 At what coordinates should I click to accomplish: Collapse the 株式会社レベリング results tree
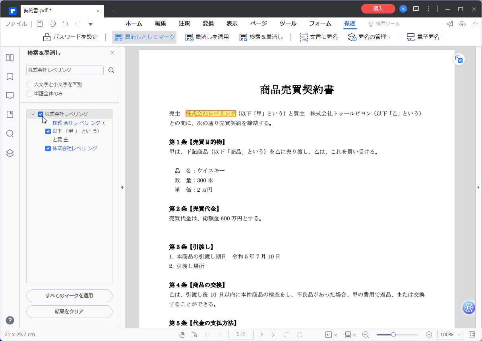pos(33,114)
